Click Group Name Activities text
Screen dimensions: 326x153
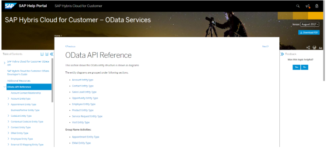point(78,130)
